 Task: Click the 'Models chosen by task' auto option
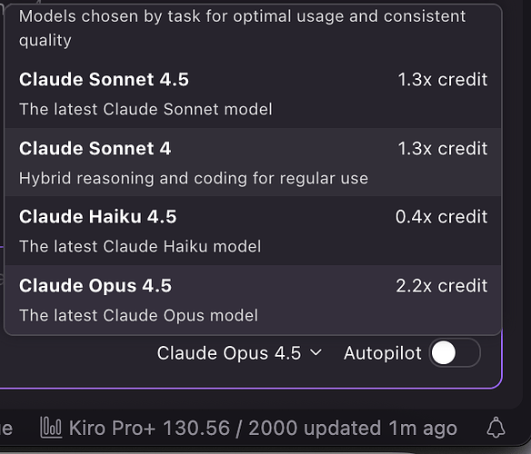253,28
